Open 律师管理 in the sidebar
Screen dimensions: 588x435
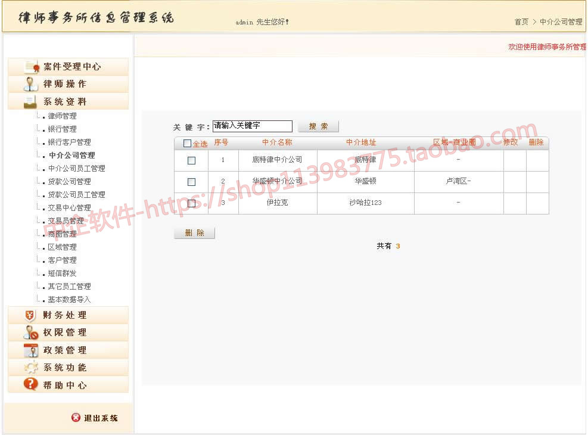click(x=62, y=116)
